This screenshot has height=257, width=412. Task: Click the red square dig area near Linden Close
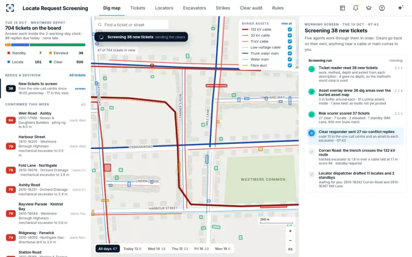click(107, 168)
